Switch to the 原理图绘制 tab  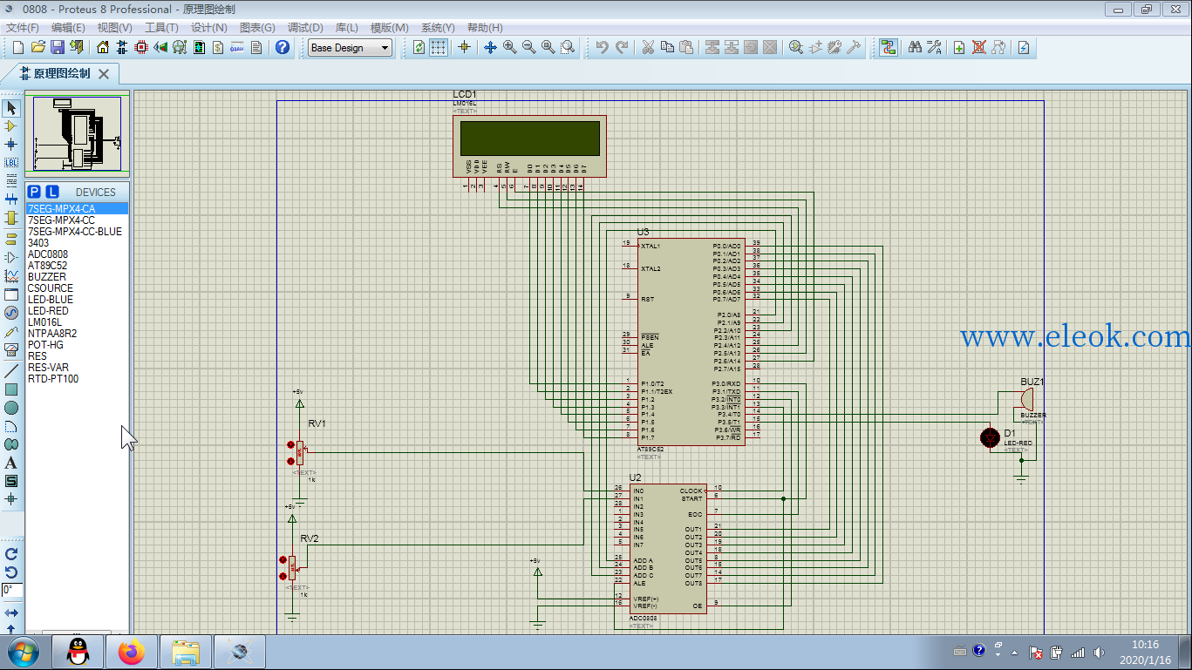61,74
